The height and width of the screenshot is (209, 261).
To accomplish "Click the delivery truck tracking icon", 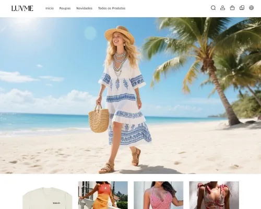I will [x=242, y=8].
